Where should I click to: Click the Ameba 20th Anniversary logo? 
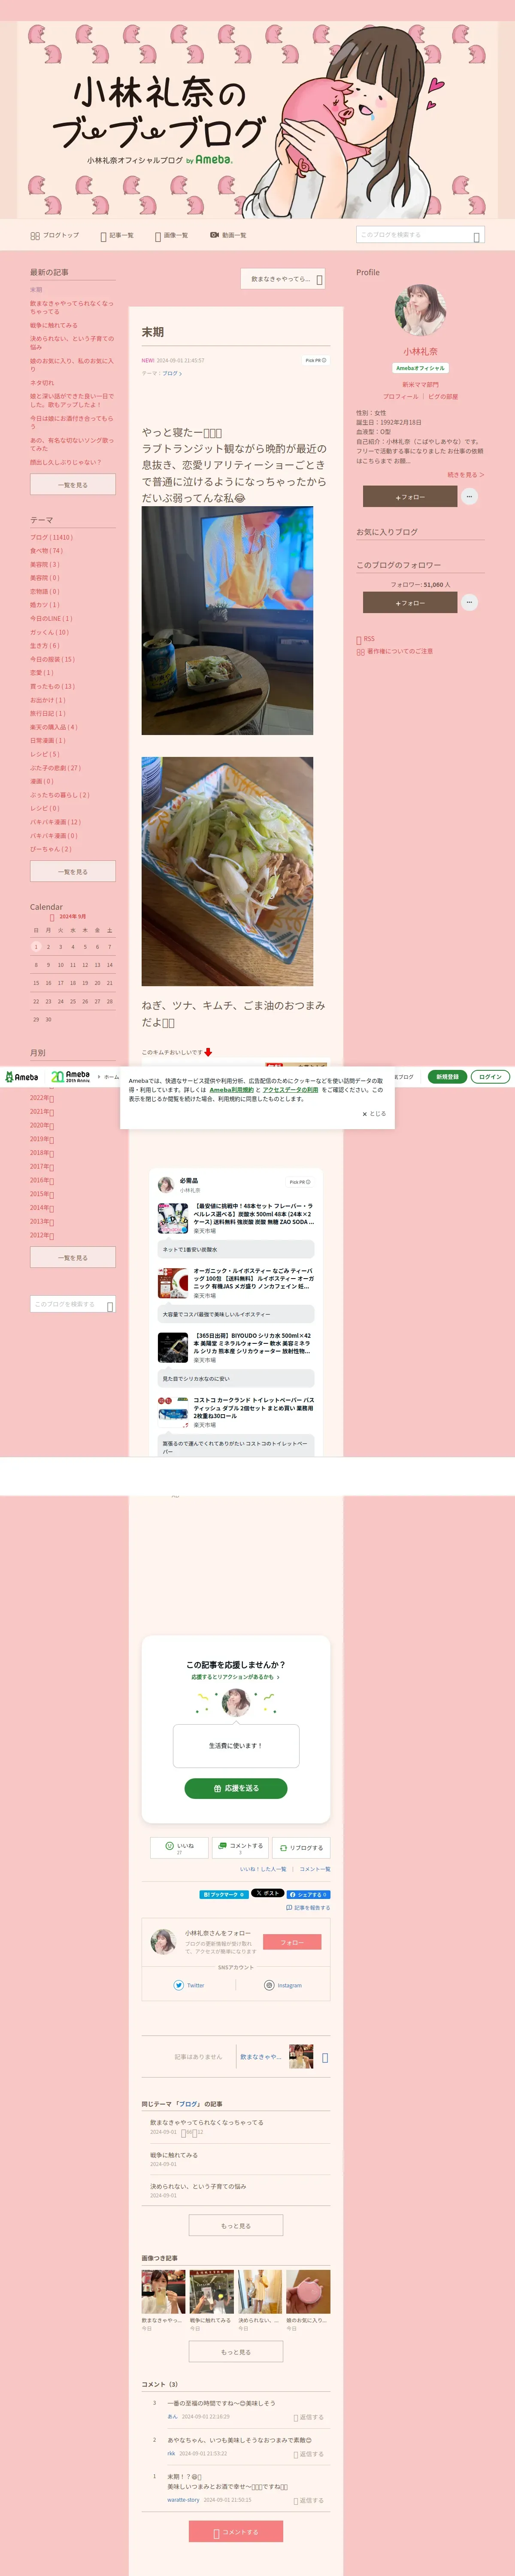pos(70,1077)
